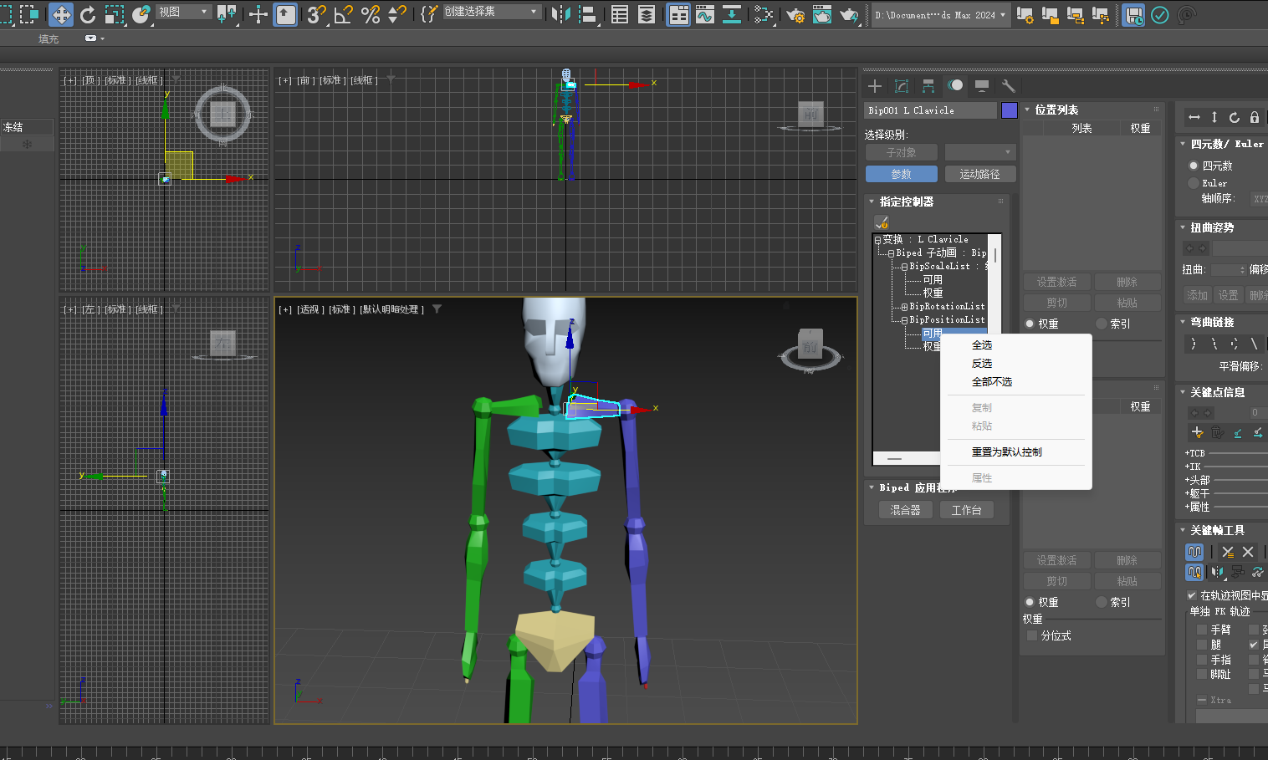Select the Euler radio button
Viewport: 1268px width, 760px height.
1194,183
